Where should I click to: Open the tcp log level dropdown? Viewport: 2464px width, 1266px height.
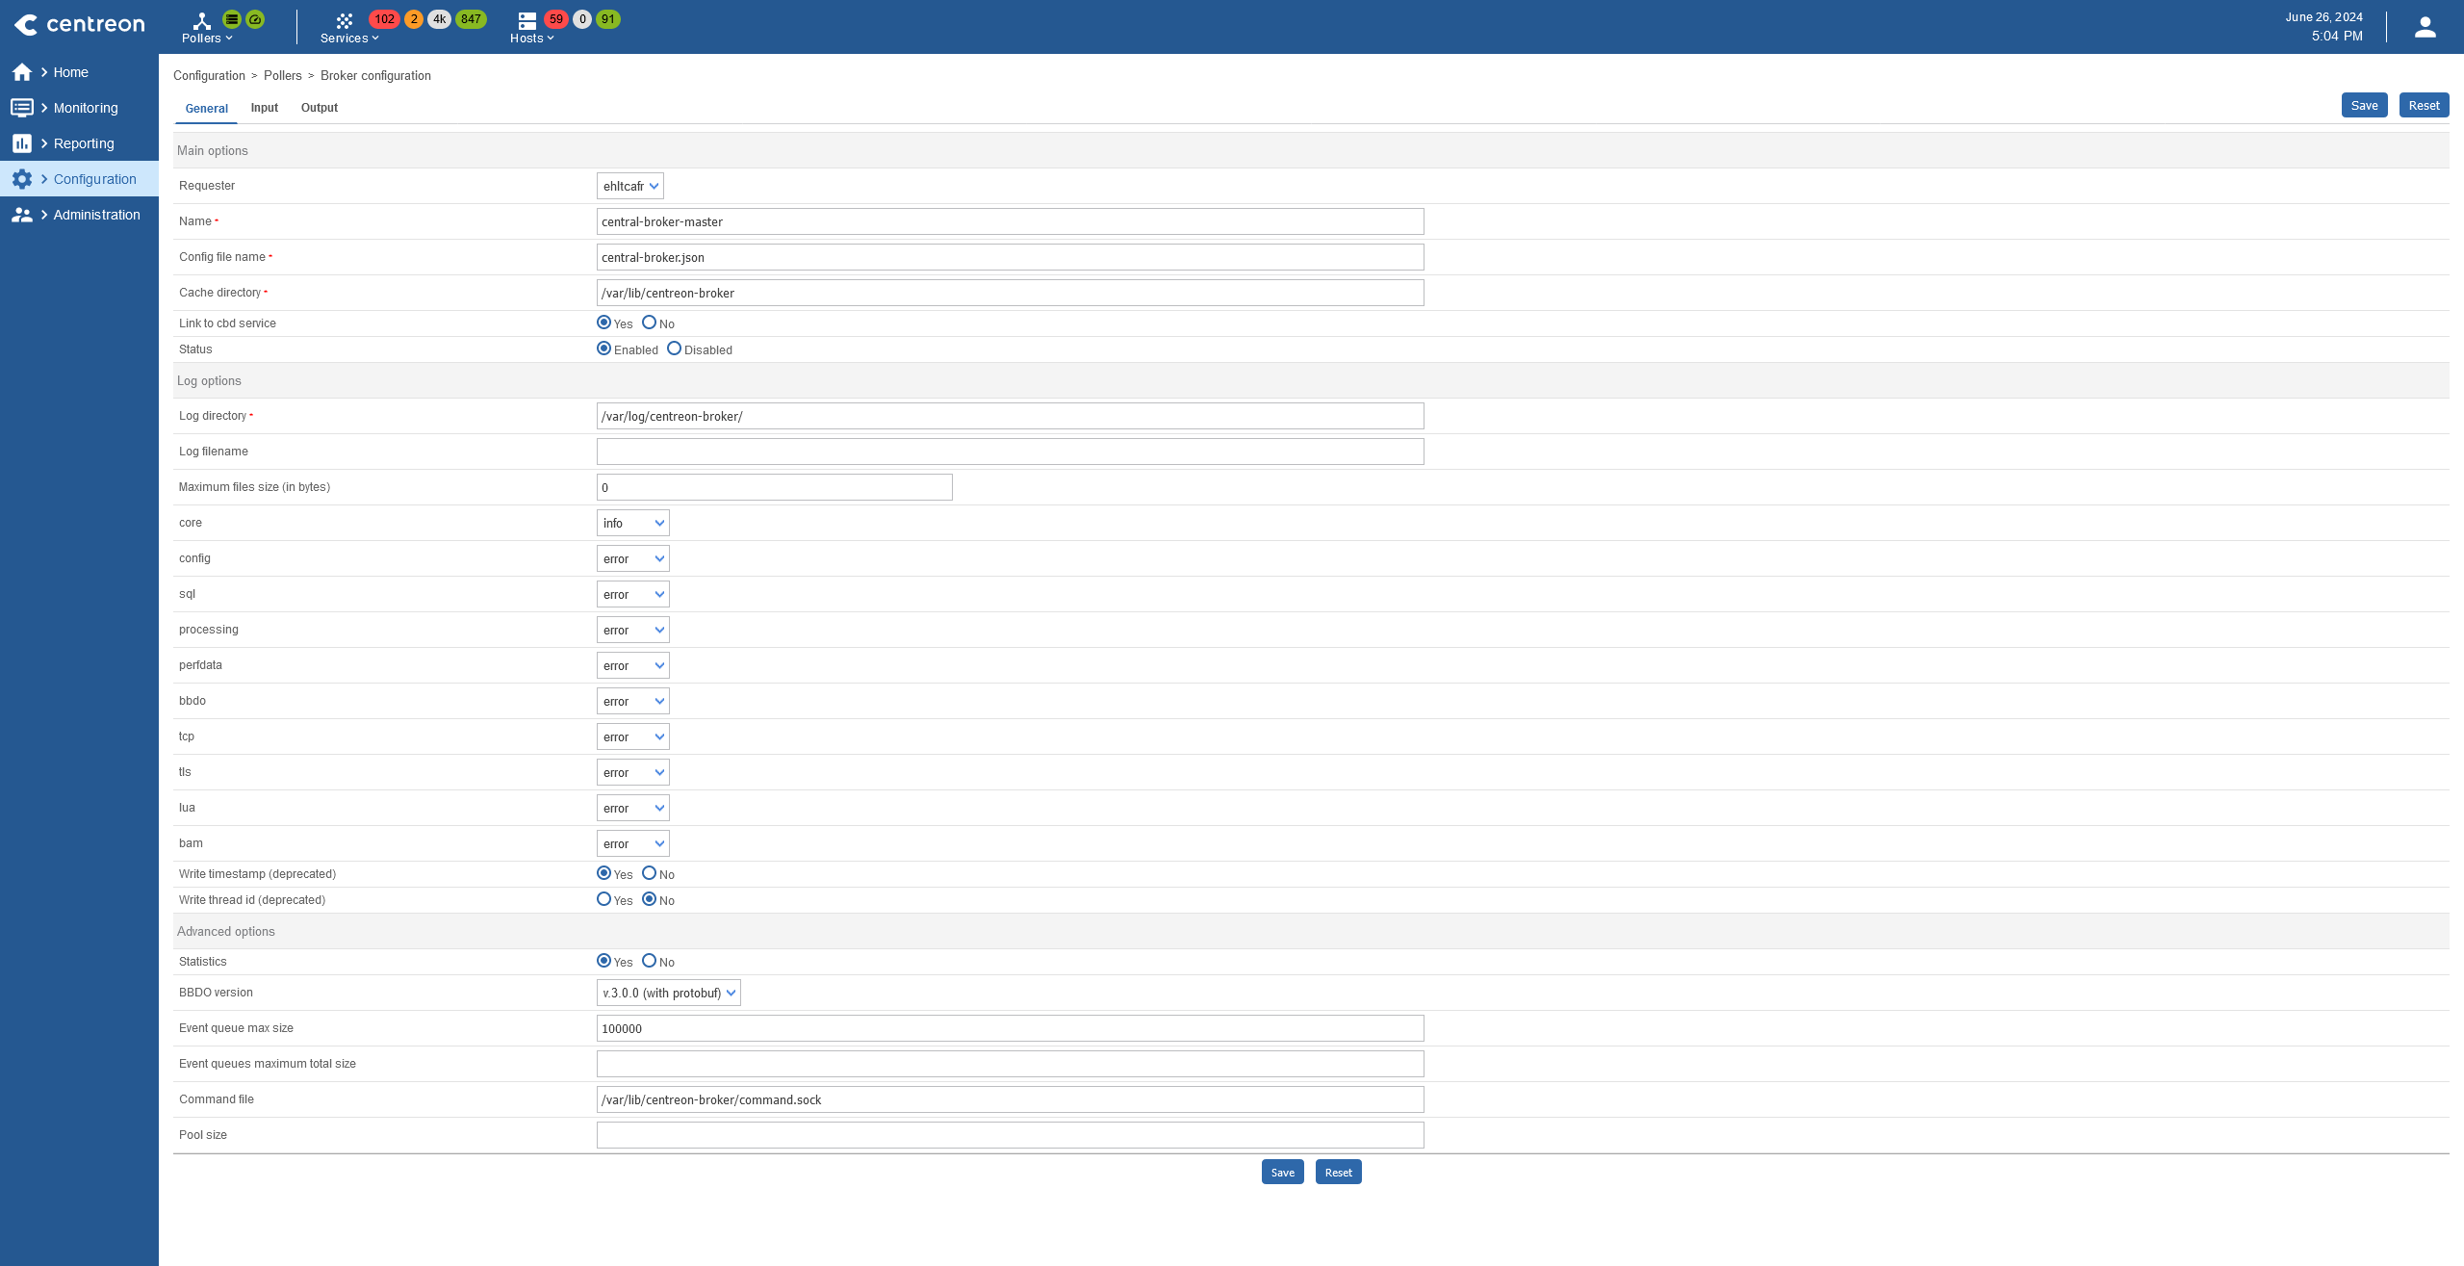[633, 736]
